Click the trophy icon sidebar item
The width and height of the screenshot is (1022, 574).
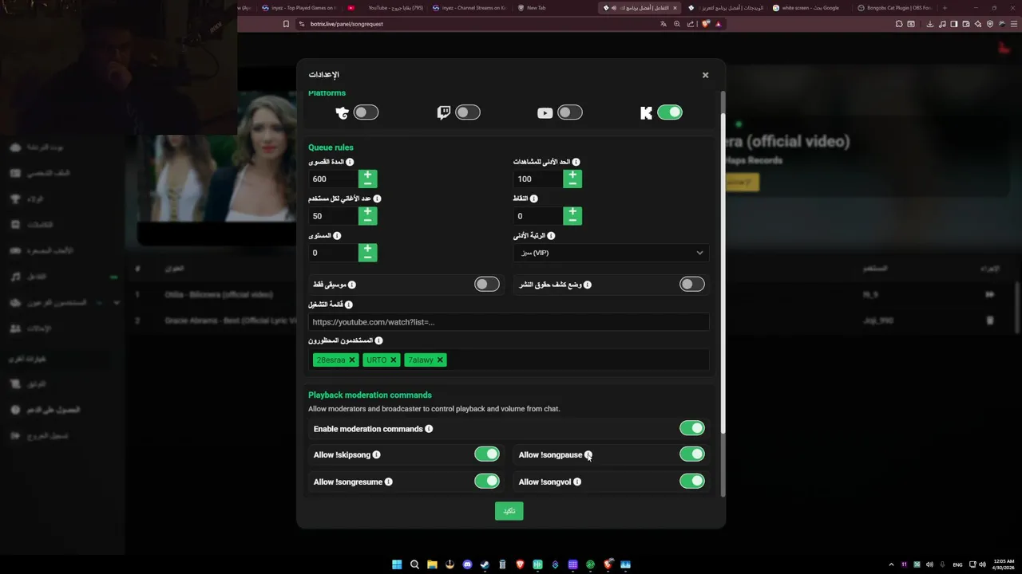point(16,199)
